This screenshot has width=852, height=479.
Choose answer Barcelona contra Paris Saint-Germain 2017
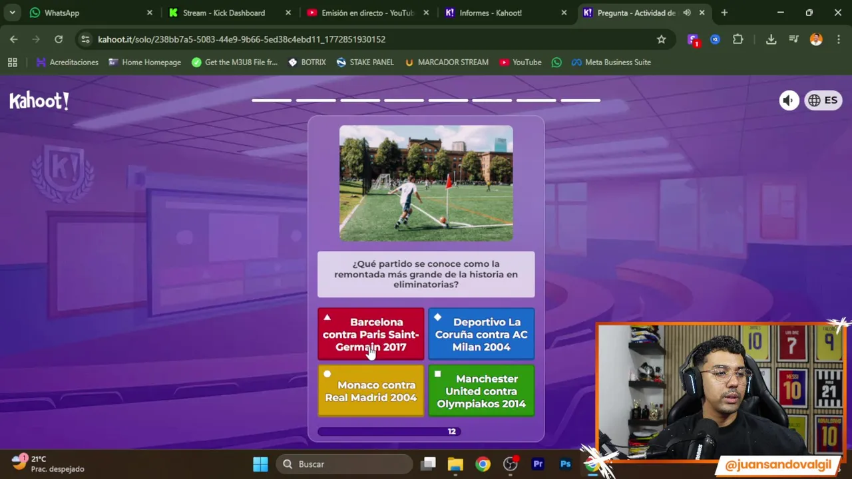[371, 334]
